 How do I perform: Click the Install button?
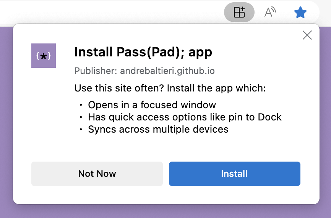click(235, 174)
